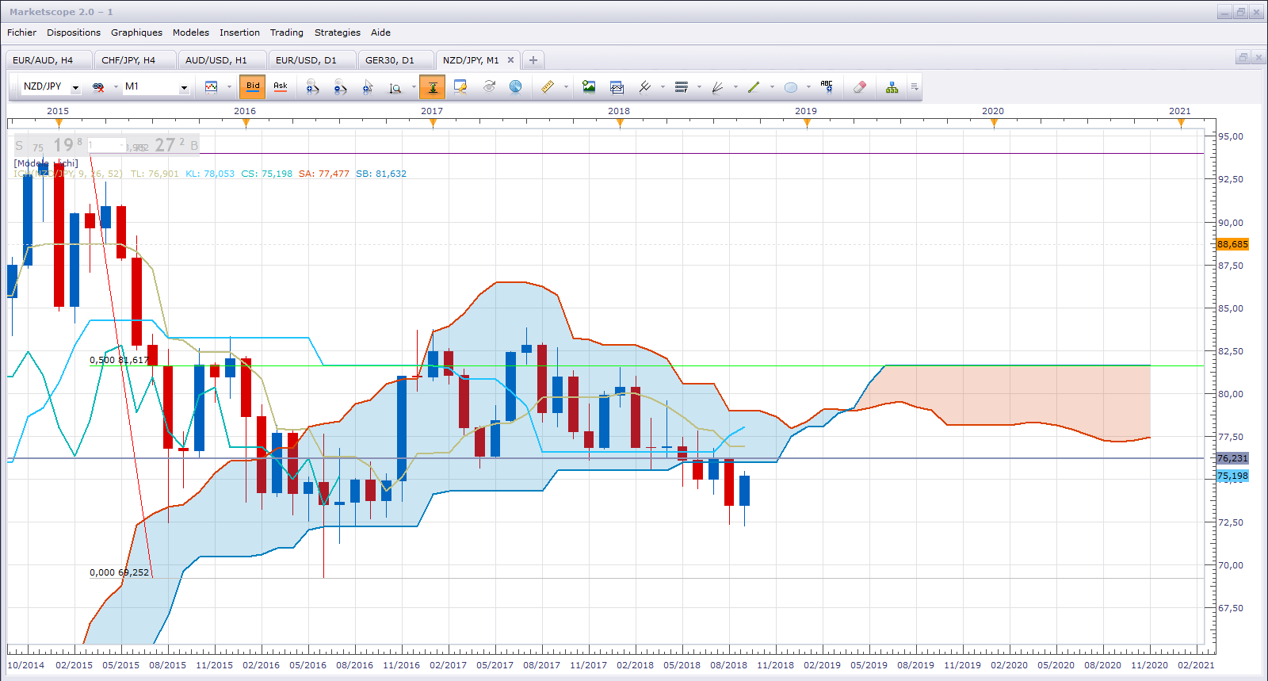
Task: Open the Aide menu
Action: pyautogui.click(x=380, y=33)
